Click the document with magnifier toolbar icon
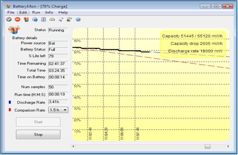This screenshot has height=155, width=238. (69, 19)
